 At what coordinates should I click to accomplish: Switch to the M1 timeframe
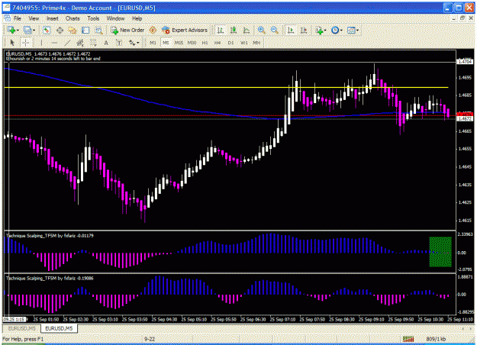[153, 43]
